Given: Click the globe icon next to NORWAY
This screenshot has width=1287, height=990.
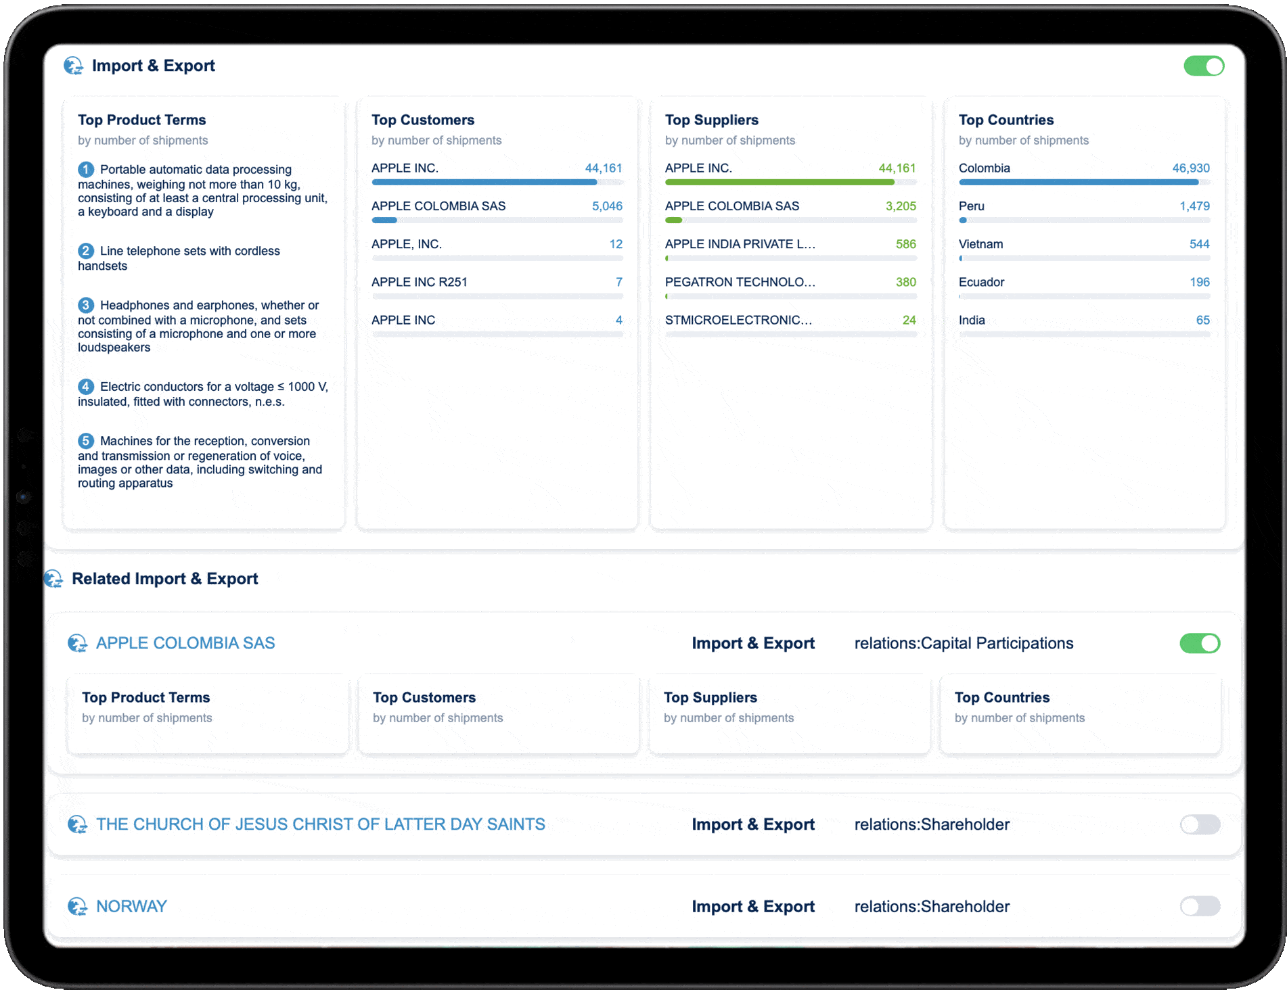Looking at the screenshot, I should click(x=78, y=906).
